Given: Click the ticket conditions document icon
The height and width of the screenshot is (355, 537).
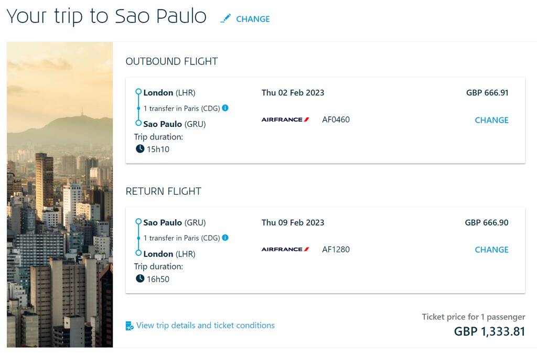Looking at the screenshot, I should click(x=130, y=326).
